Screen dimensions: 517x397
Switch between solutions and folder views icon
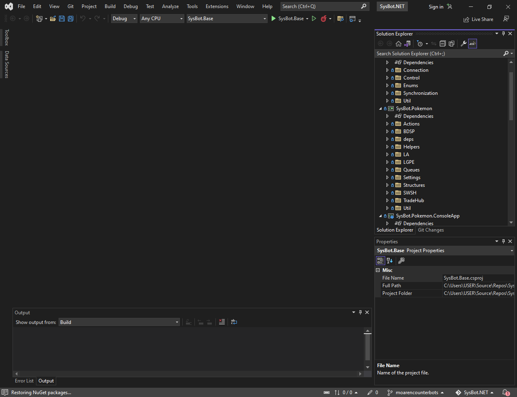[x=407, y=44]
